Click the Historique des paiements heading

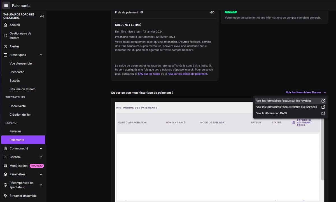(137, 108)
